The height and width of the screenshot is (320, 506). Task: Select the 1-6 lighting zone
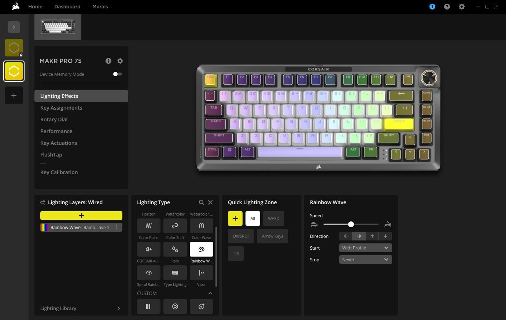(236, 254)
